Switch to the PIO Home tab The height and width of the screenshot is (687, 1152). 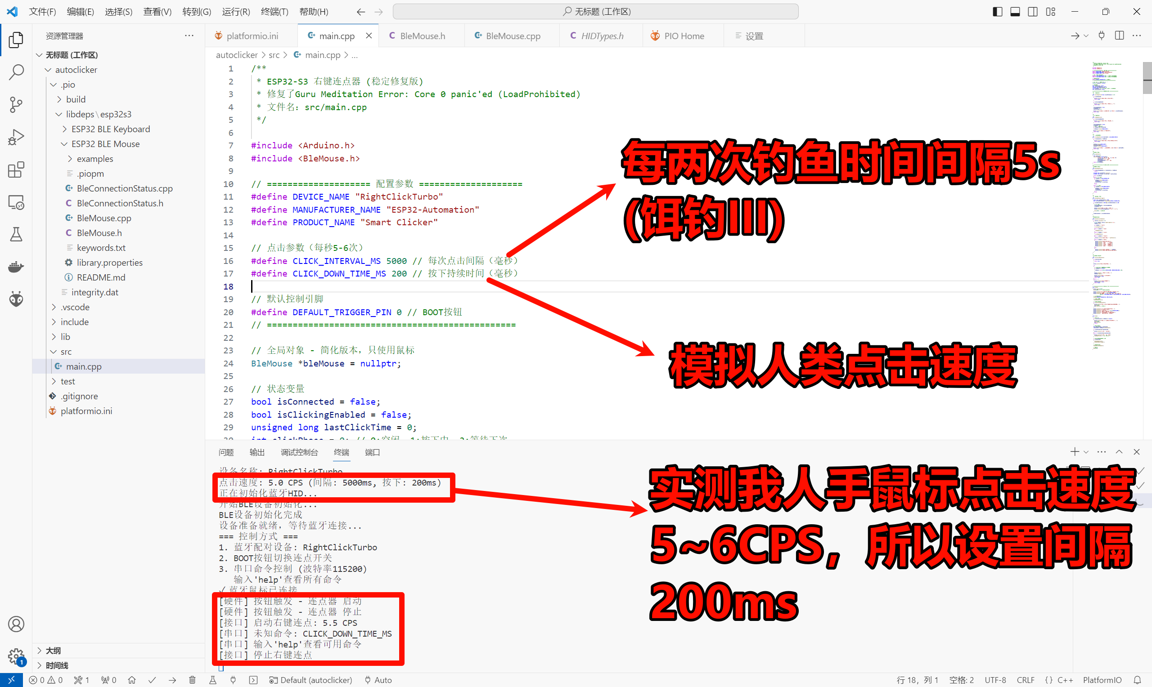[684, 36]
